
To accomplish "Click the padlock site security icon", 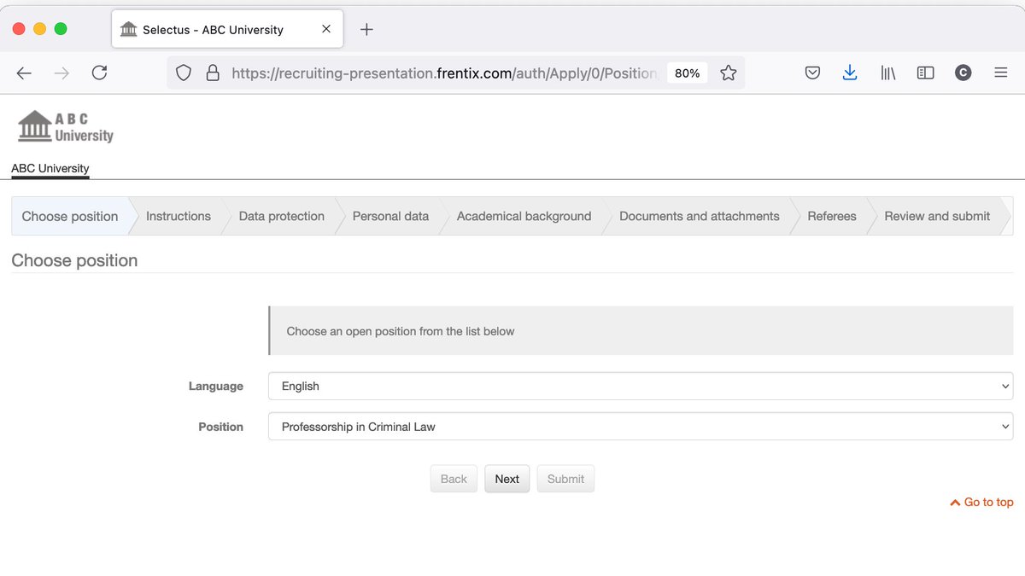I will coord(213,73).
